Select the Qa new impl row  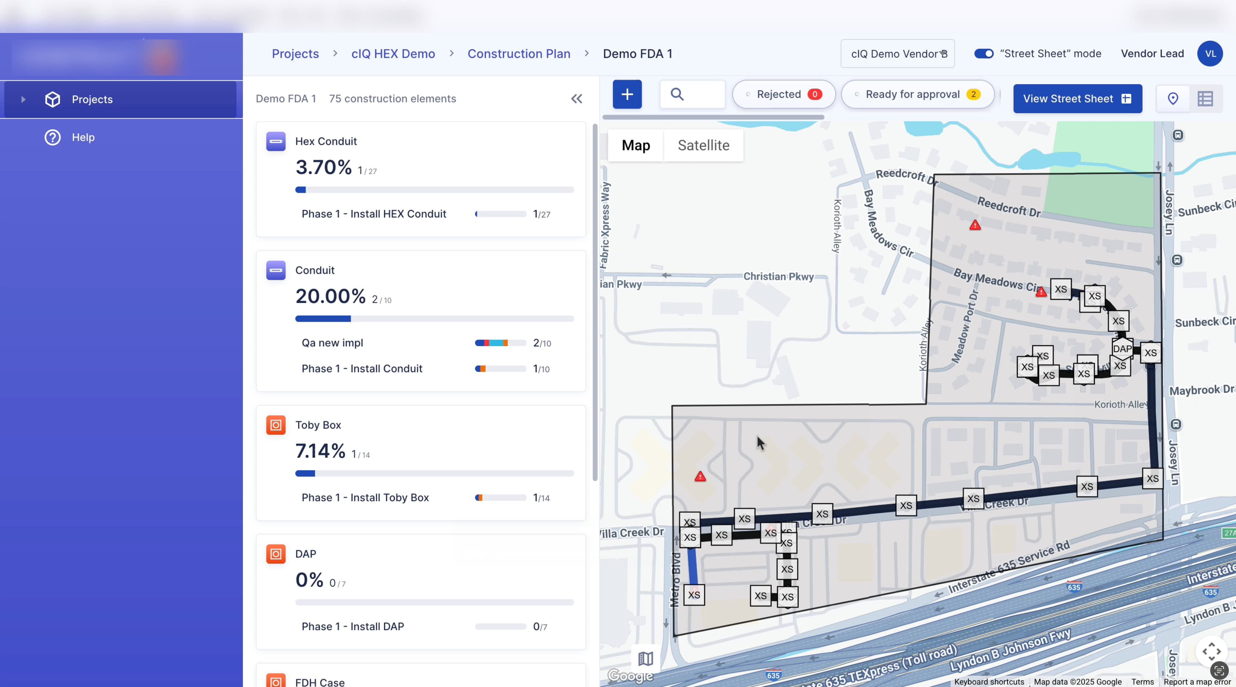click(x=426, y=343)
